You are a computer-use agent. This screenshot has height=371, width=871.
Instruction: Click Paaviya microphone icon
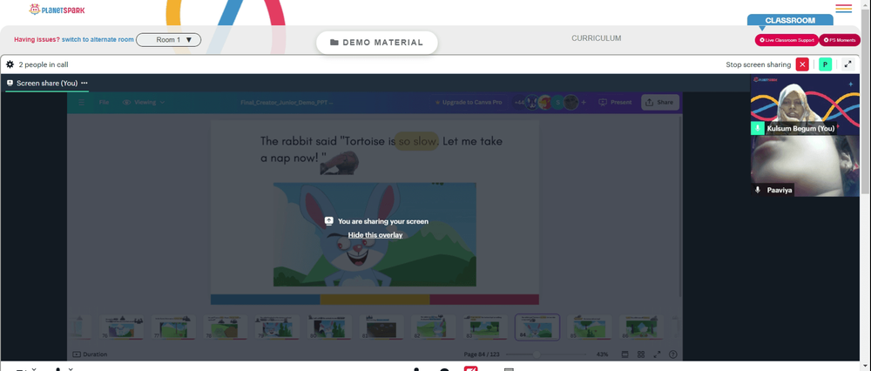757,190
